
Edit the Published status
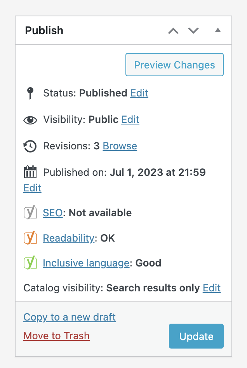coord(139,93)
